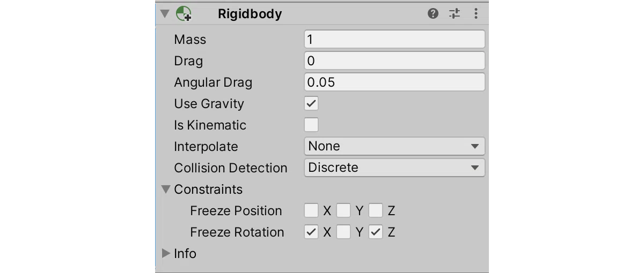Collapse the Constraints section

tap(166, 189)
